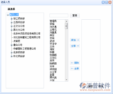Click the 查询 search button
This screenshot has height=94, width=113.
coord(75,15)
